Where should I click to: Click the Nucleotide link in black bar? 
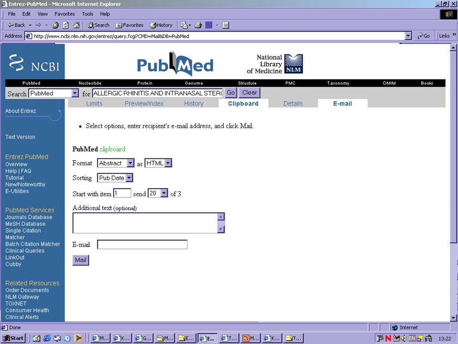90,83
